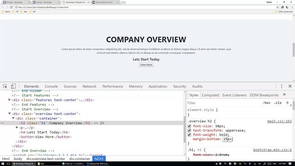Select the button View More node
The width and height of the screenshot is (295, 166).
pyautogui.click(x=45, y=137)
